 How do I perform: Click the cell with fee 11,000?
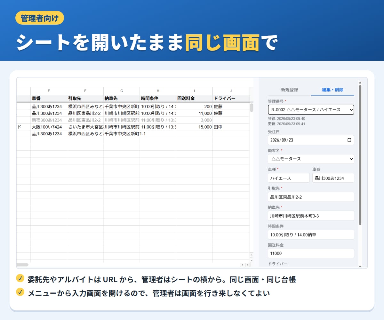pyautogui.click(x=194, y=113)
